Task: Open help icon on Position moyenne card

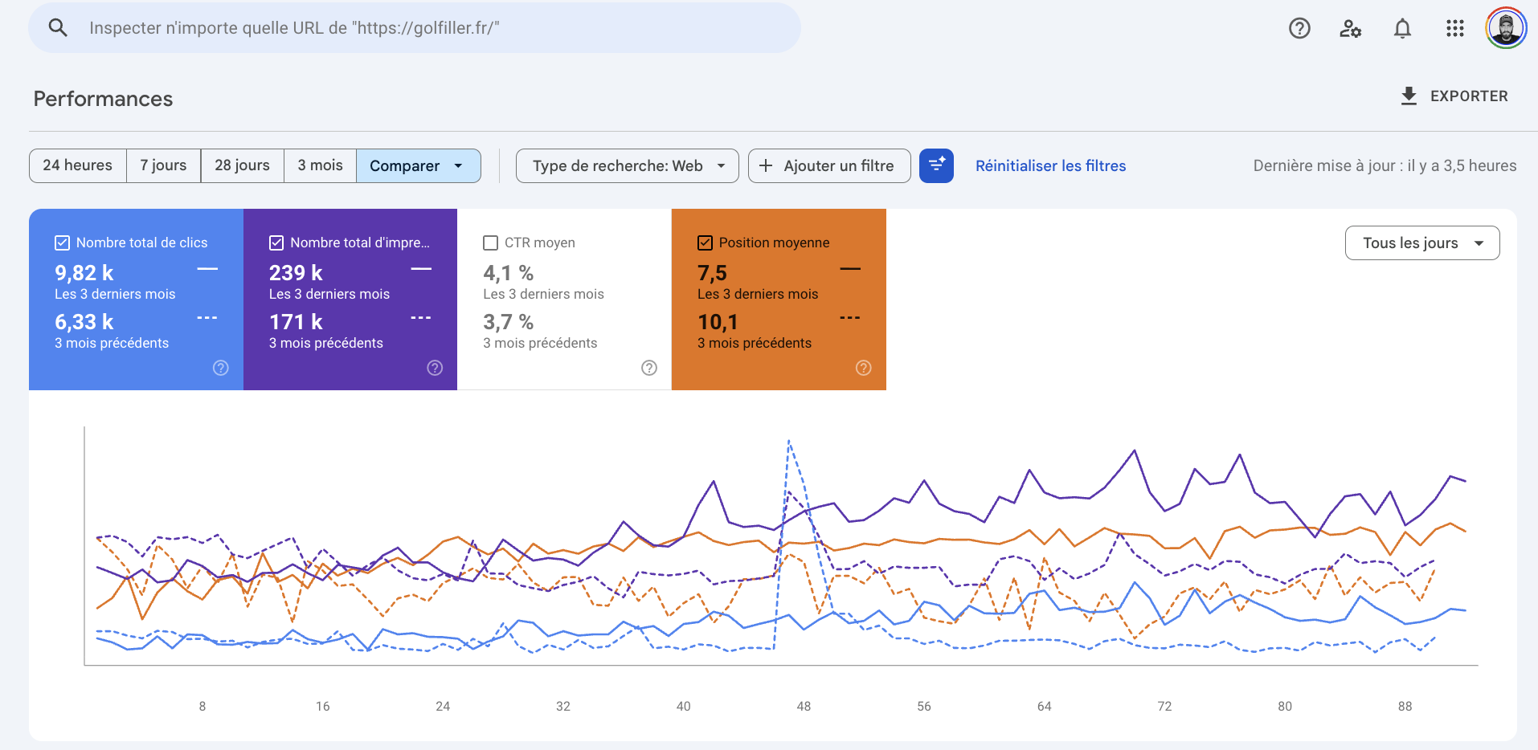Action: (864, 368)
